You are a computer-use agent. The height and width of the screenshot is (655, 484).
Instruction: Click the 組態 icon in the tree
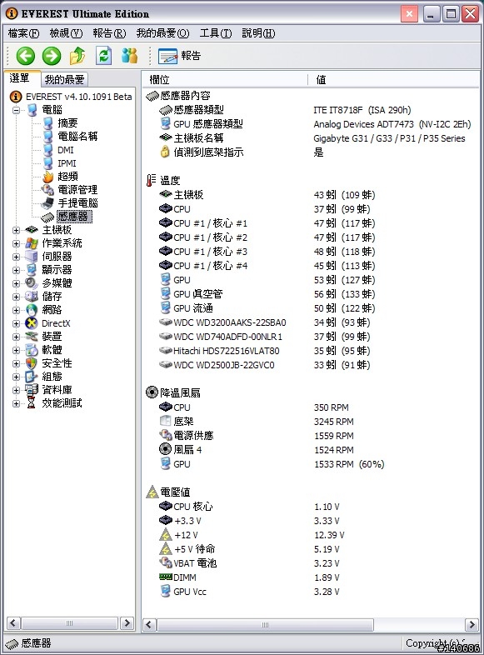click(x=32, y=377)
